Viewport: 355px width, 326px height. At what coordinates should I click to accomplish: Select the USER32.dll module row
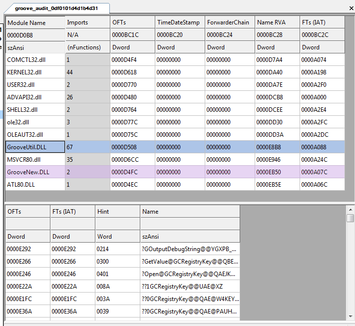(175, 85)
